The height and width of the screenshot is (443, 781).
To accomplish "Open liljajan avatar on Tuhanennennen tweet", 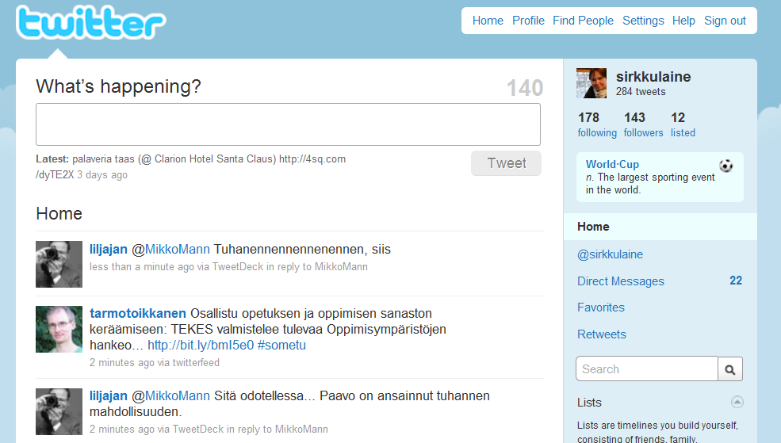I will (x=59, y=265).
